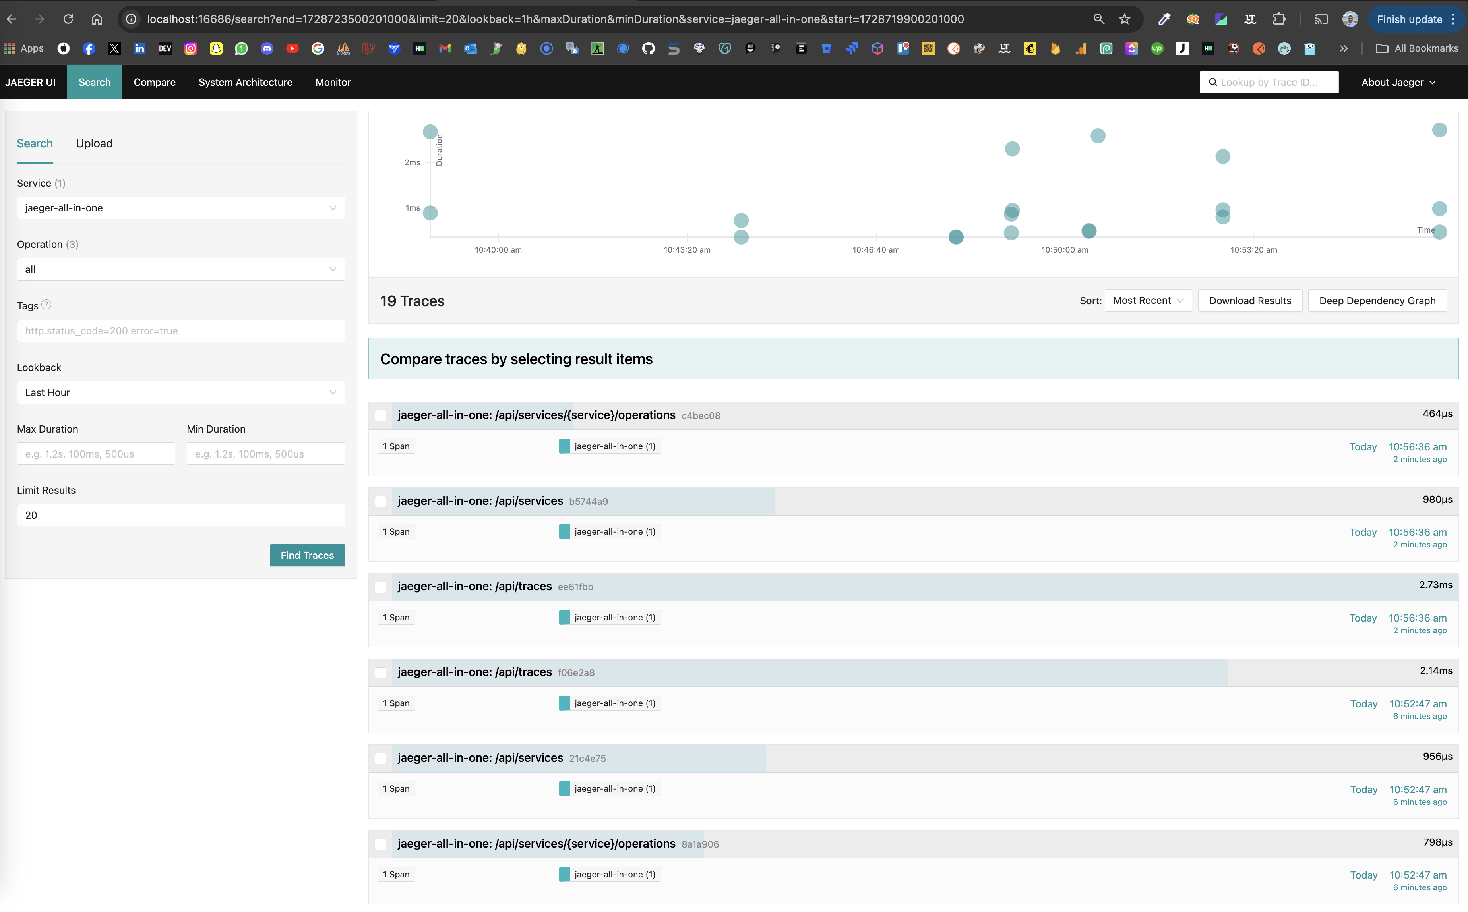Open the Upwork bookmark
1468x912 pixels.
(1157, 48)
